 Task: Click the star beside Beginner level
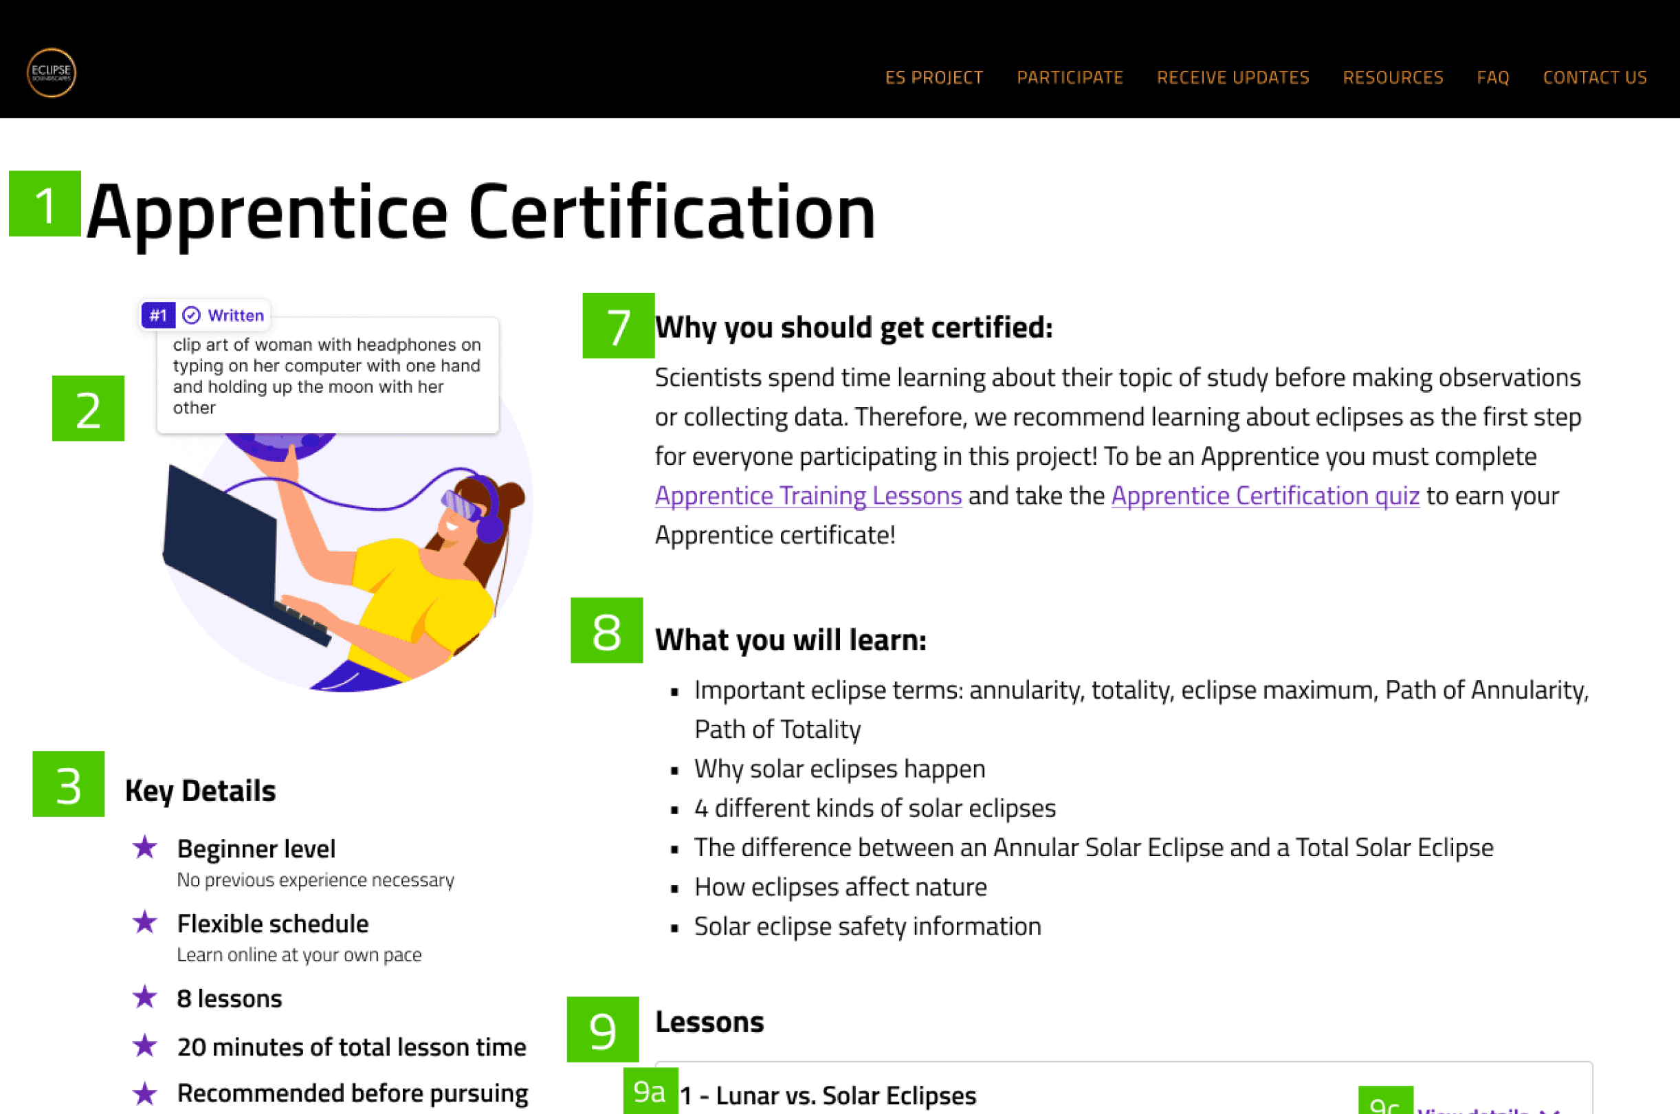[x=145, y=847]
